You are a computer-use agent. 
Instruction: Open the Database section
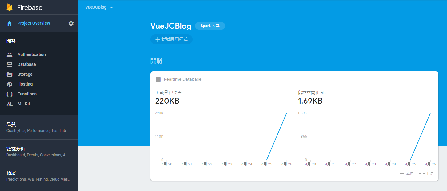click(26, 64)
